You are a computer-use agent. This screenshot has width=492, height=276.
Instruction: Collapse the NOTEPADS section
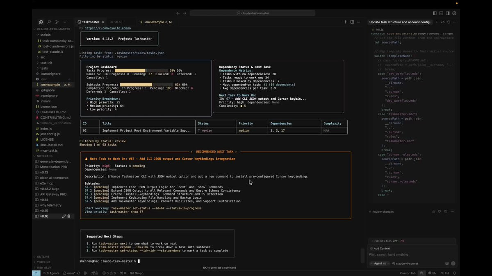click(54, 156)
